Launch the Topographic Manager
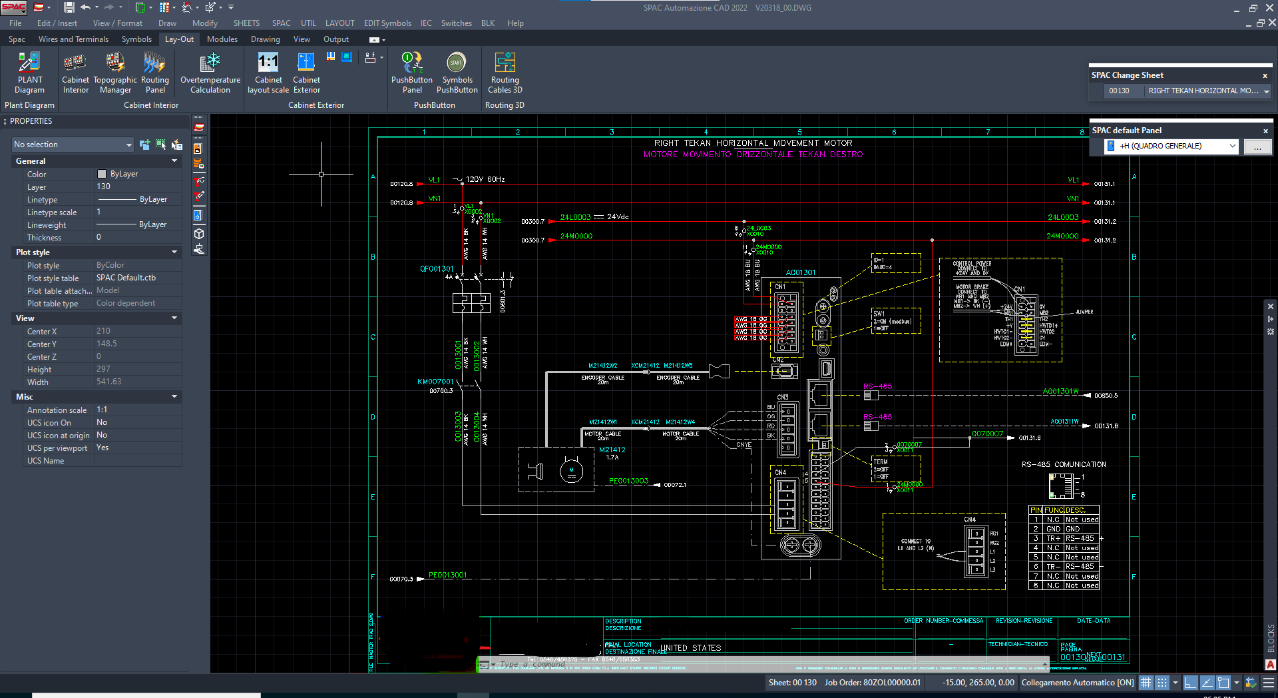 pos(115,73)
